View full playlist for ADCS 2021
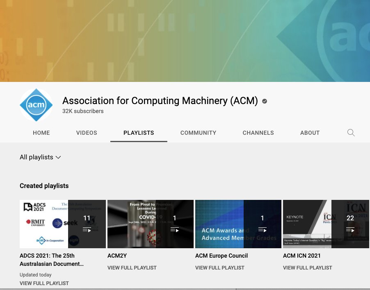 (44, 283)
